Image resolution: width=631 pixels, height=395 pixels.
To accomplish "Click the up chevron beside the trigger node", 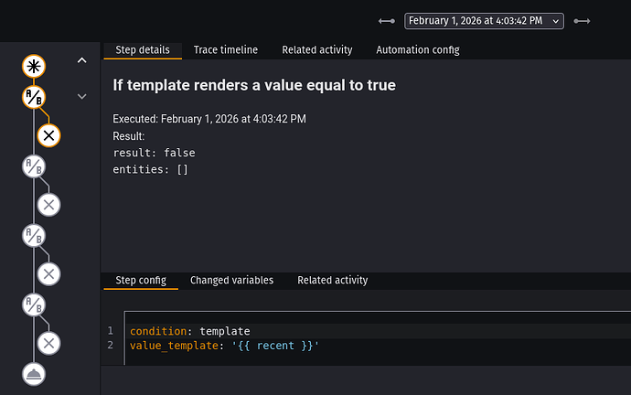I will tap(81, 61).
